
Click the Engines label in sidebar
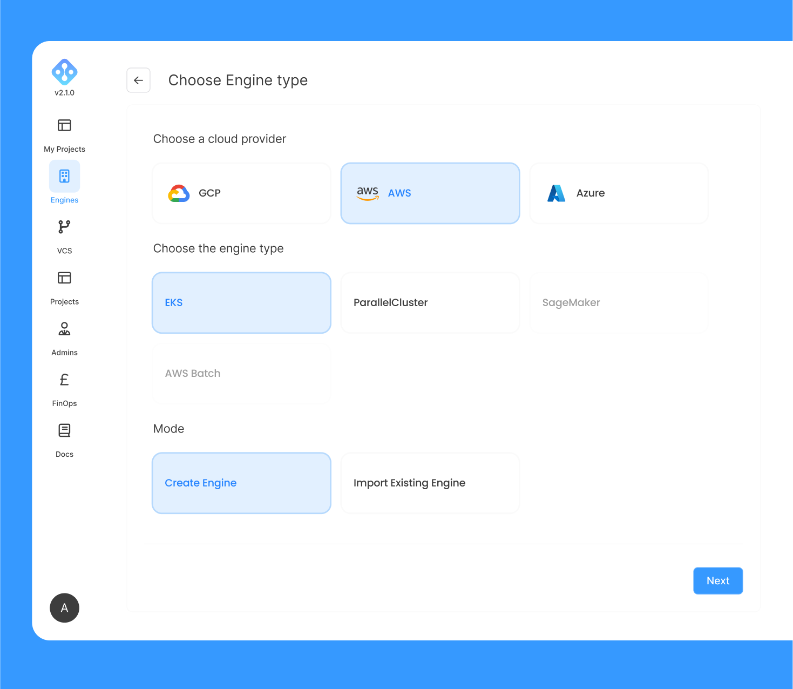coord(64,200)
